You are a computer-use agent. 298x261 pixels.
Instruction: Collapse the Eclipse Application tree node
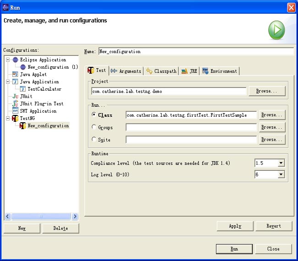pyautogui.click(x=8, y=60)
